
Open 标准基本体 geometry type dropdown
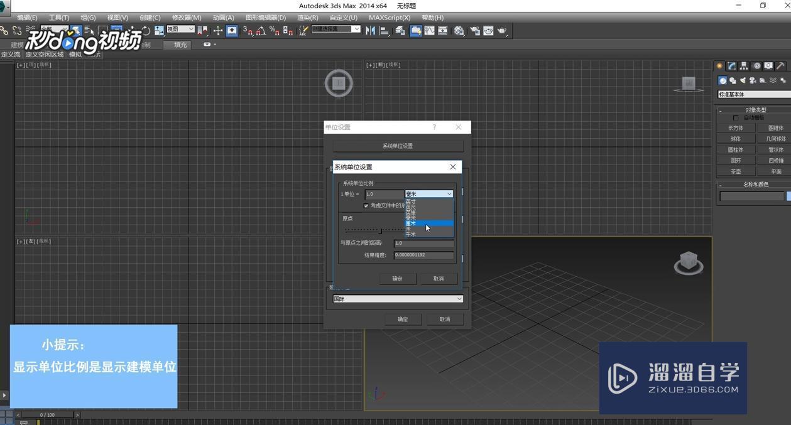(x=754, y=94)
